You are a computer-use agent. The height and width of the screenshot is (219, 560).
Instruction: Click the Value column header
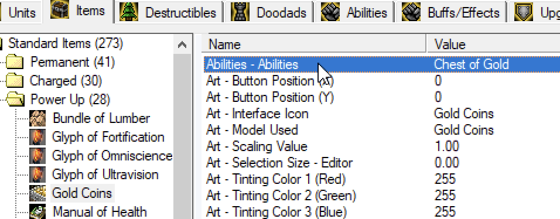click(x=493, y=45)
